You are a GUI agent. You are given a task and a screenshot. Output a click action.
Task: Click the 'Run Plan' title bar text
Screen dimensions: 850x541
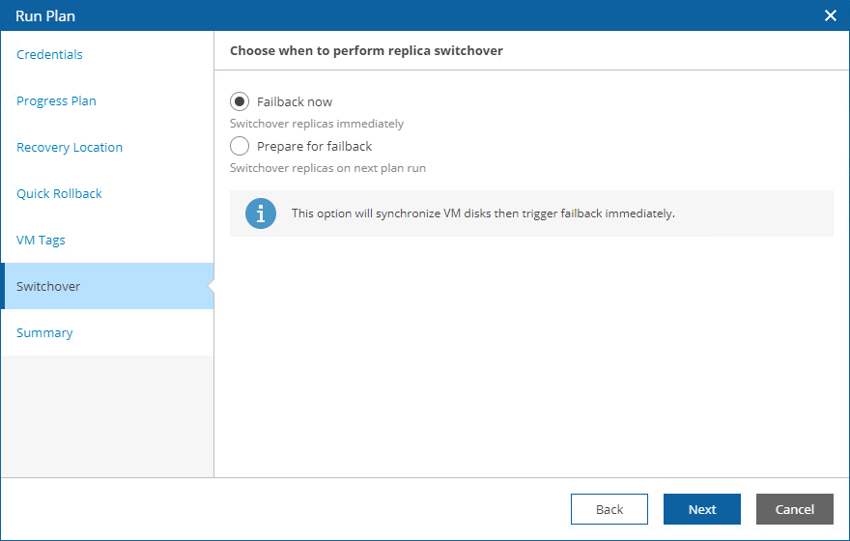coord(45,15)
